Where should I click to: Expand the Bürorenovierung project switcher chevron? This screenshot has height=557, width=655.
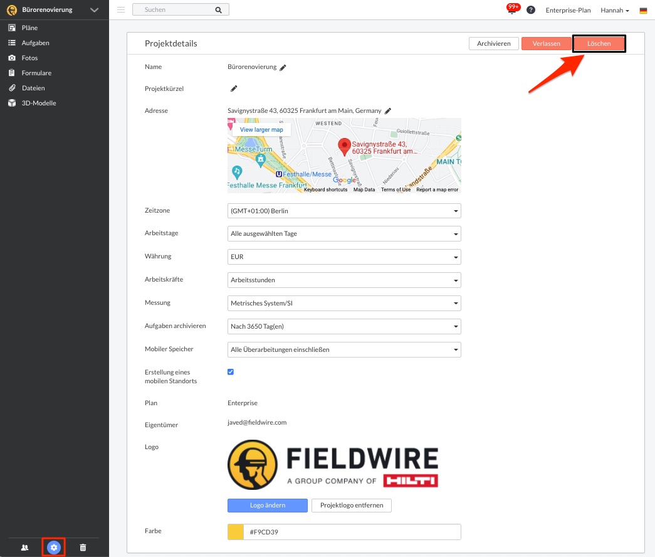[95, 9]
